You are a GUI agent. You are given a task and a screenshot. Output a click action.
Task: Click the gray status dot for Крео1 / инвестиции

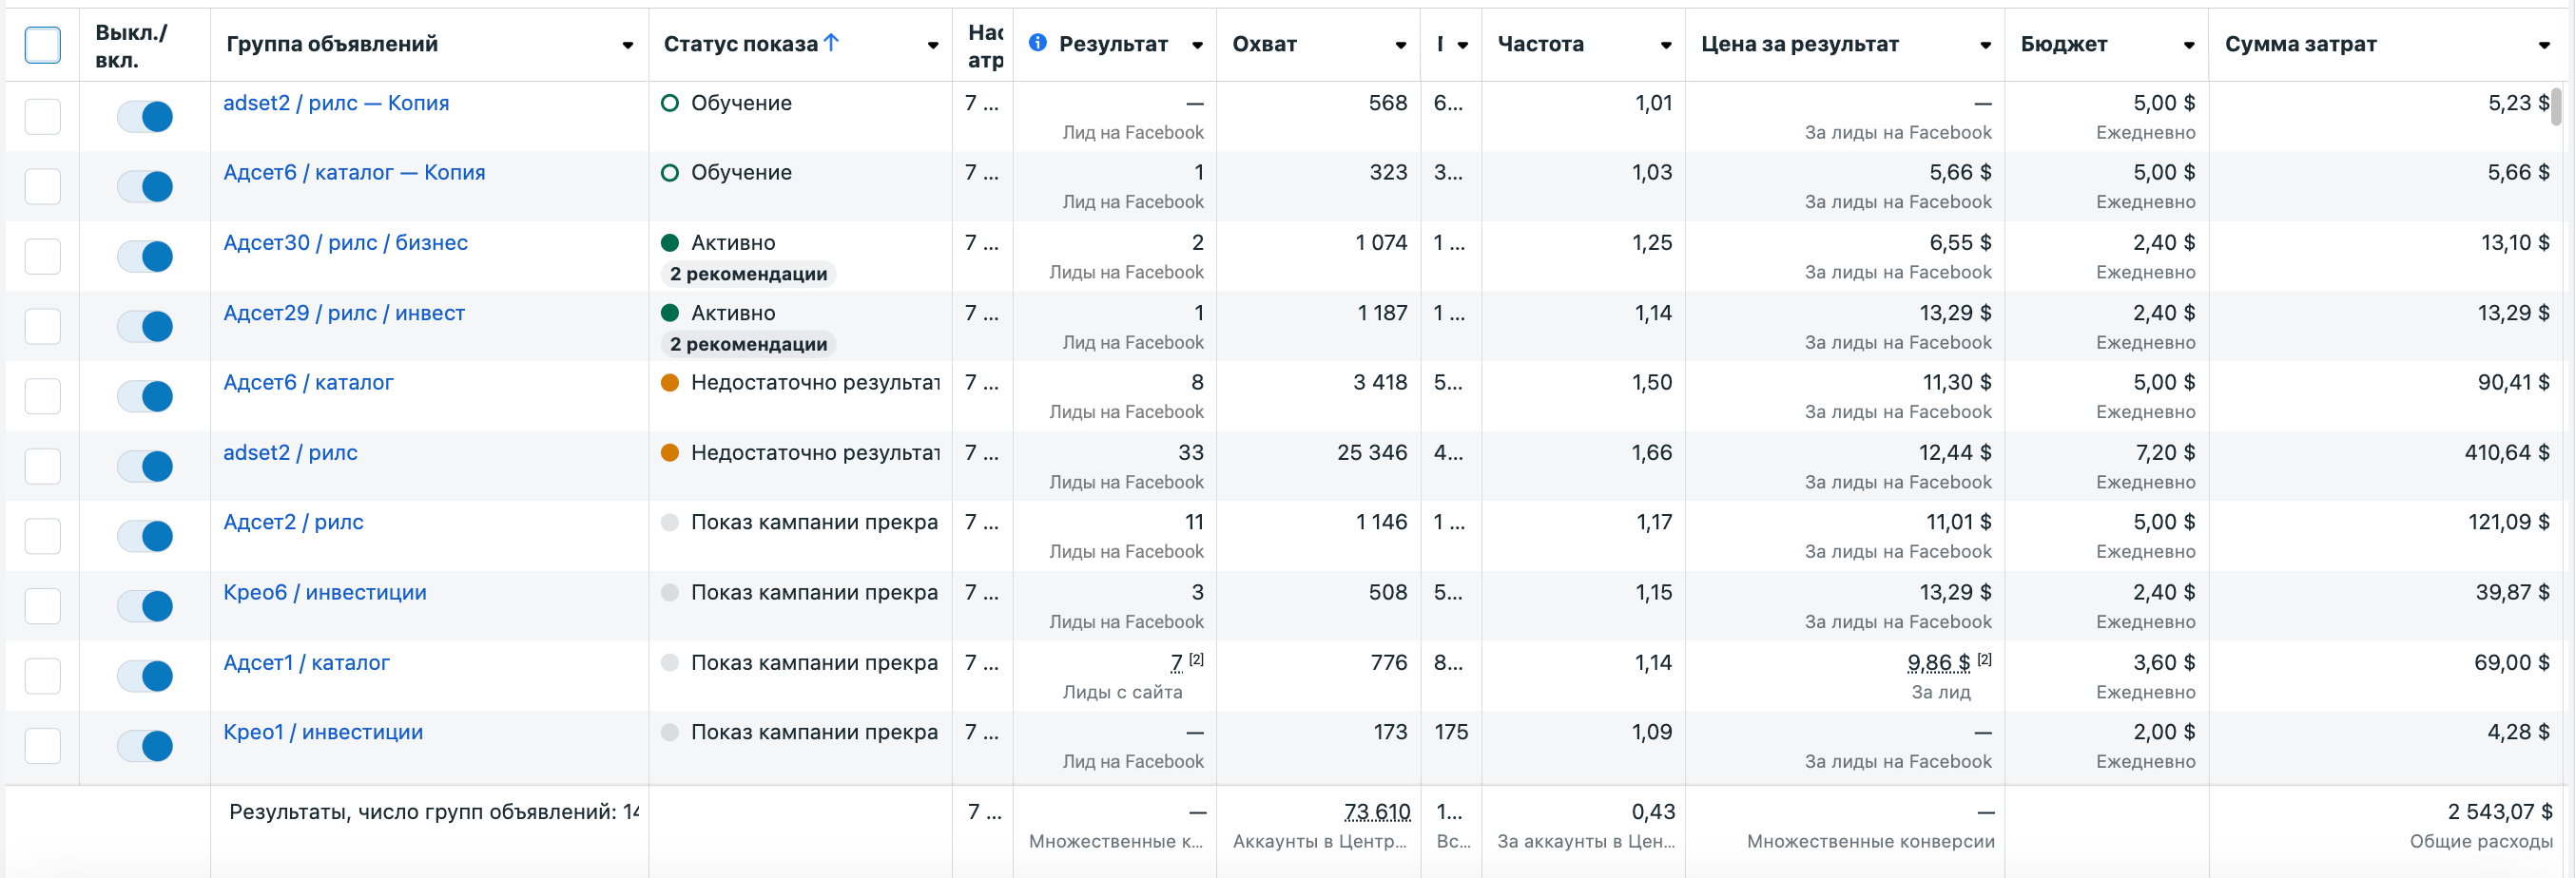670,733
